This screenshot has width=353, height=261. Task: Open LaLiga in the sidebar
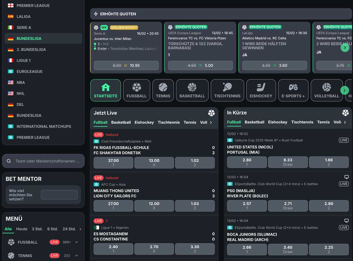[43, 17]
